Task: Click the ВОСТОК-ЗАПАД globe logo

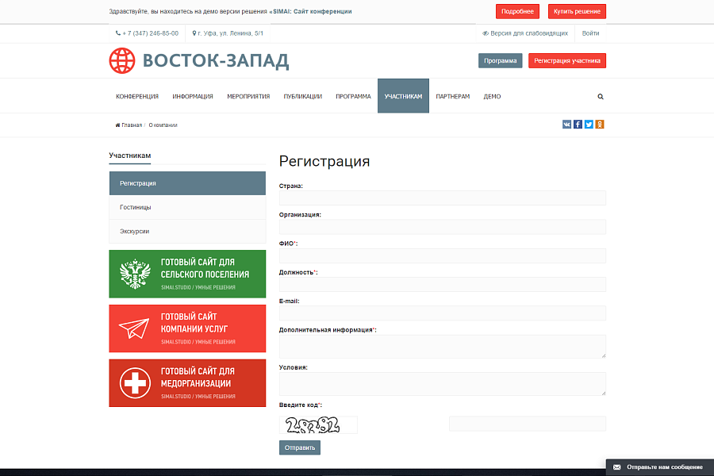Action: (121, 60)
